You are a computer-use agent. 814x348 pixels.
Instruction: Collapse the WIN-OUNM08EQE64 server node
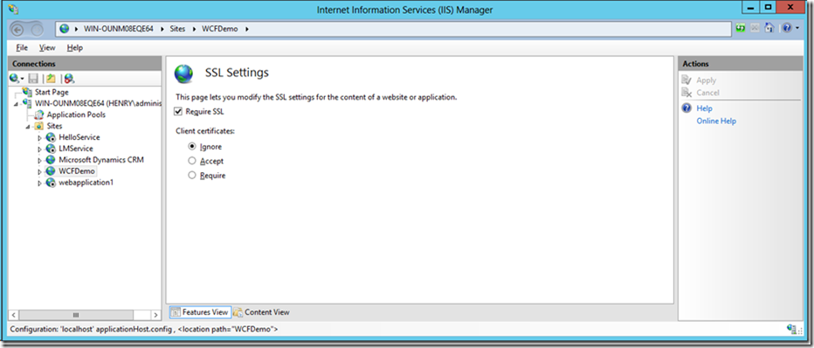tap(16, 103)
